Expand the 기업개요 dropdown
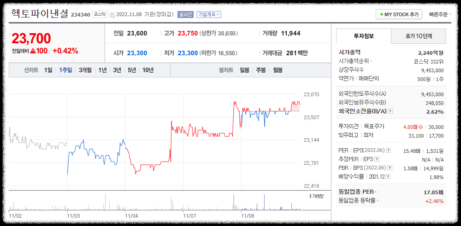 point(209,14)
